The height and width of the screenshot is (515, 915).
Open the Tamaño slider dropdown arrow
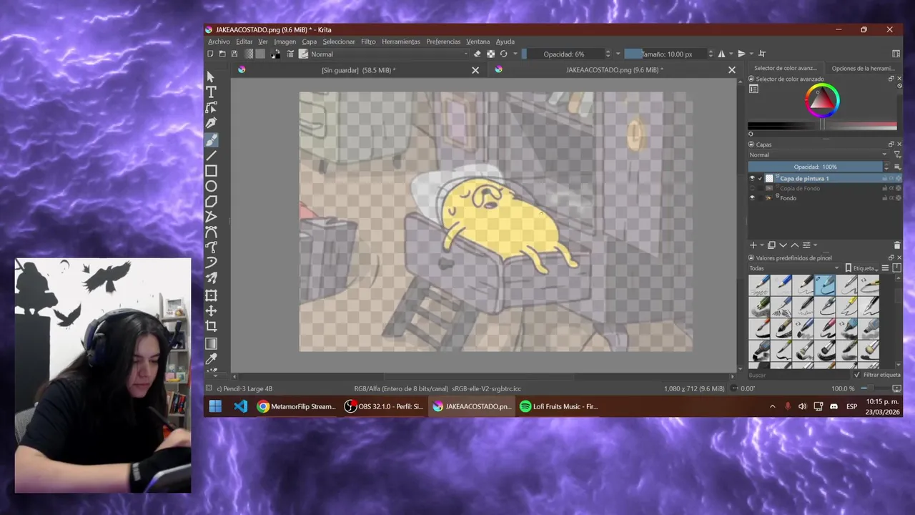pyautogui.click(x=710, y=54)
